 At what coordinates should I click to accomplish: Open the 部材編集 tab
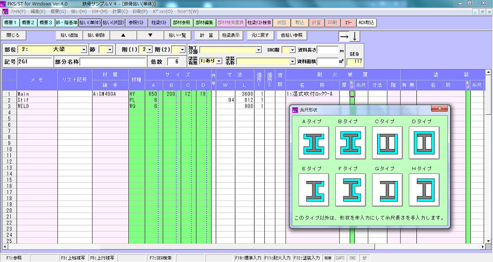pos(204,23)
